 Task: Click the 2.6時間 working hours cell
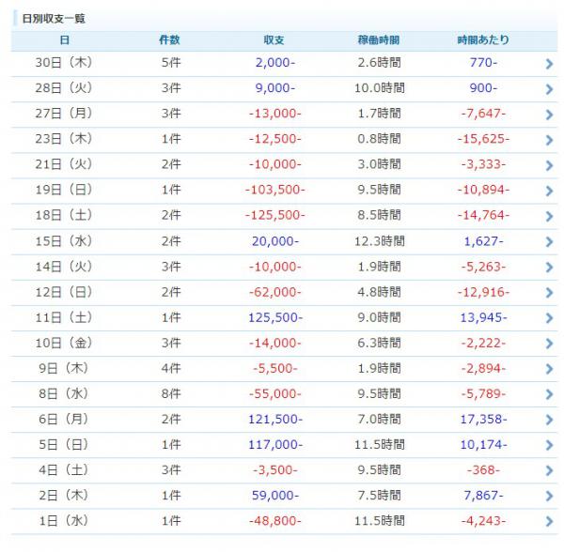click(380, 63)
